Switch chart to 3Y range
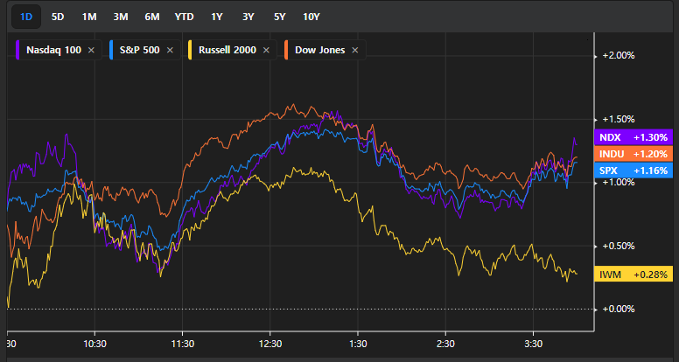Viewport: 679px width, 362px height. click(248, 17)
